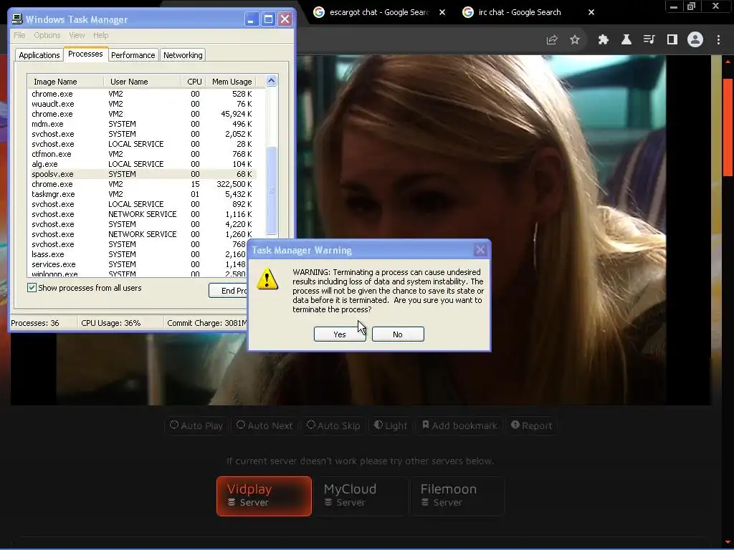Sort processes by User Name column
The height and width of the screenshot is (550, 734).
point(142,82)
